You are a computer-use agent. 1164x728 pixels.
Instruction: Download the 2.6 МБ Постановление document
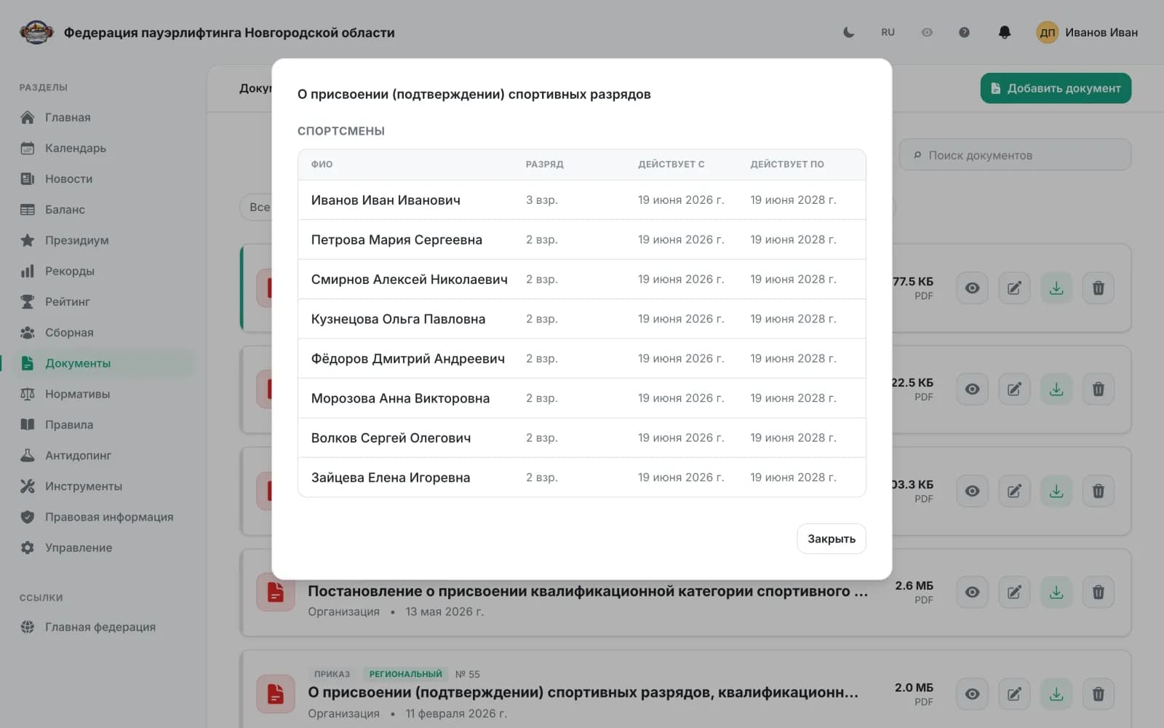coord(1056,593)
